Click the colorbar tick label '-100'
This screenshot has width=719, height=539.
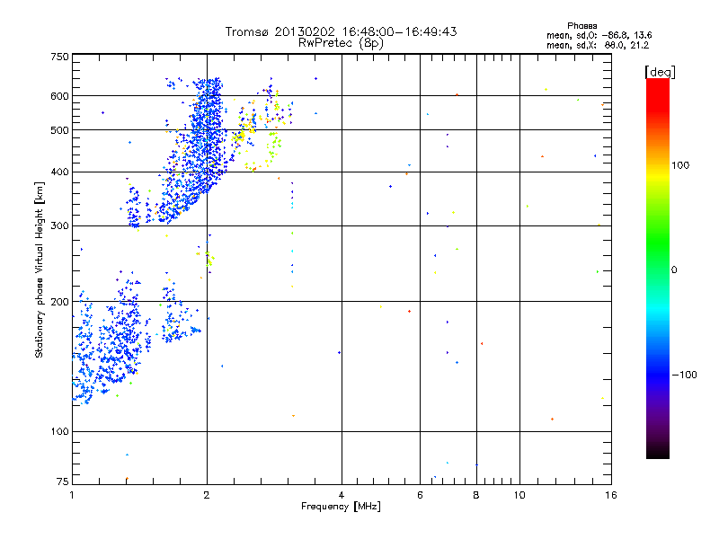[684, 375]
